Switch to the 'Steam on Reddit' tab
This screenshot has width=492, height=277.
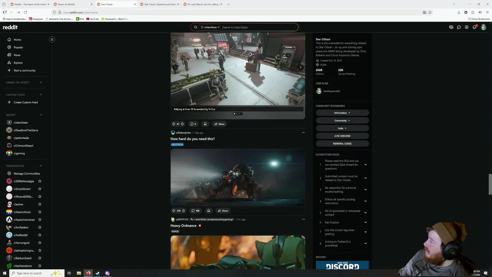(x=73, y=4)
